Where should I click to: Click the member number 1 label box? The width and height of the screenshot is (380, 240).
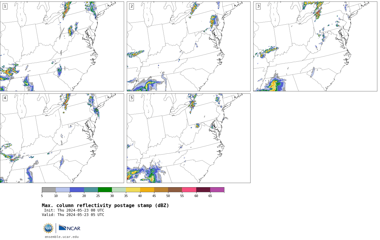coord(5,6)
